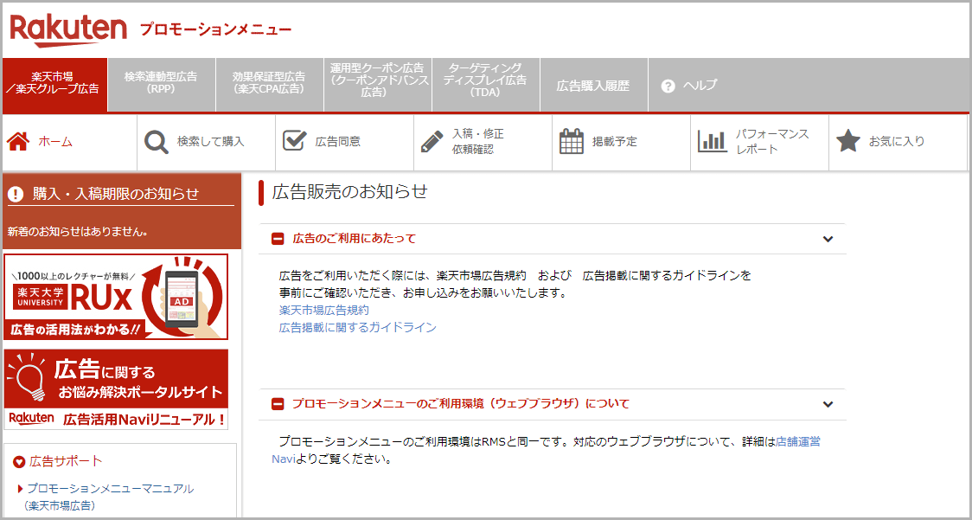This screenshot has width=972, height=520.
Task: Click the heart icon beside 広告サポート
Action: (19, 461)
